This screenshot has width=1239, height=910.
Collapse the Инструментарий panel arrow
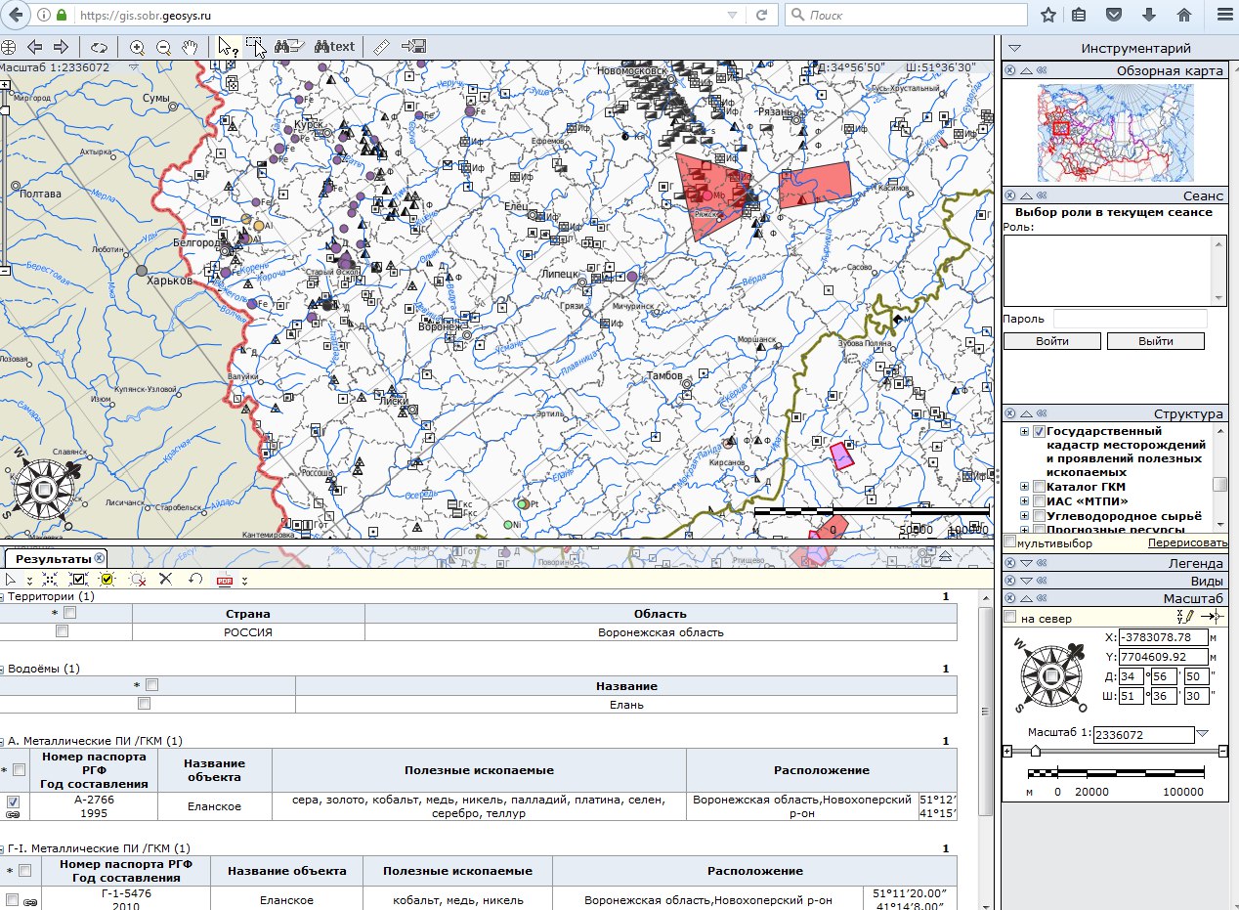click(x=1014, y=48)
